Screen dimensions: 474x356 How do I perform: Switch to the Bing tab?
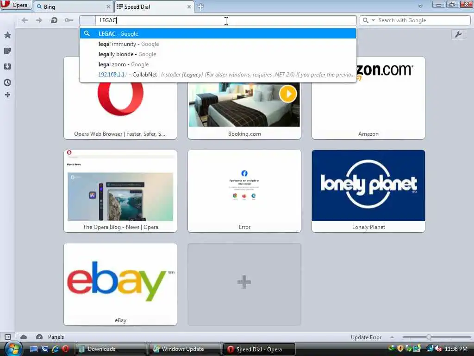pos(73,6)
